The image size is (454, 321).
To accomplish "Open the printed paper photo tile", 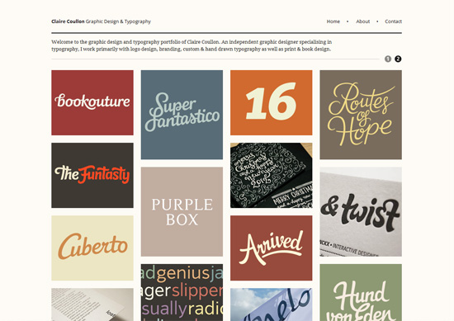I will (x=92, y=304).
